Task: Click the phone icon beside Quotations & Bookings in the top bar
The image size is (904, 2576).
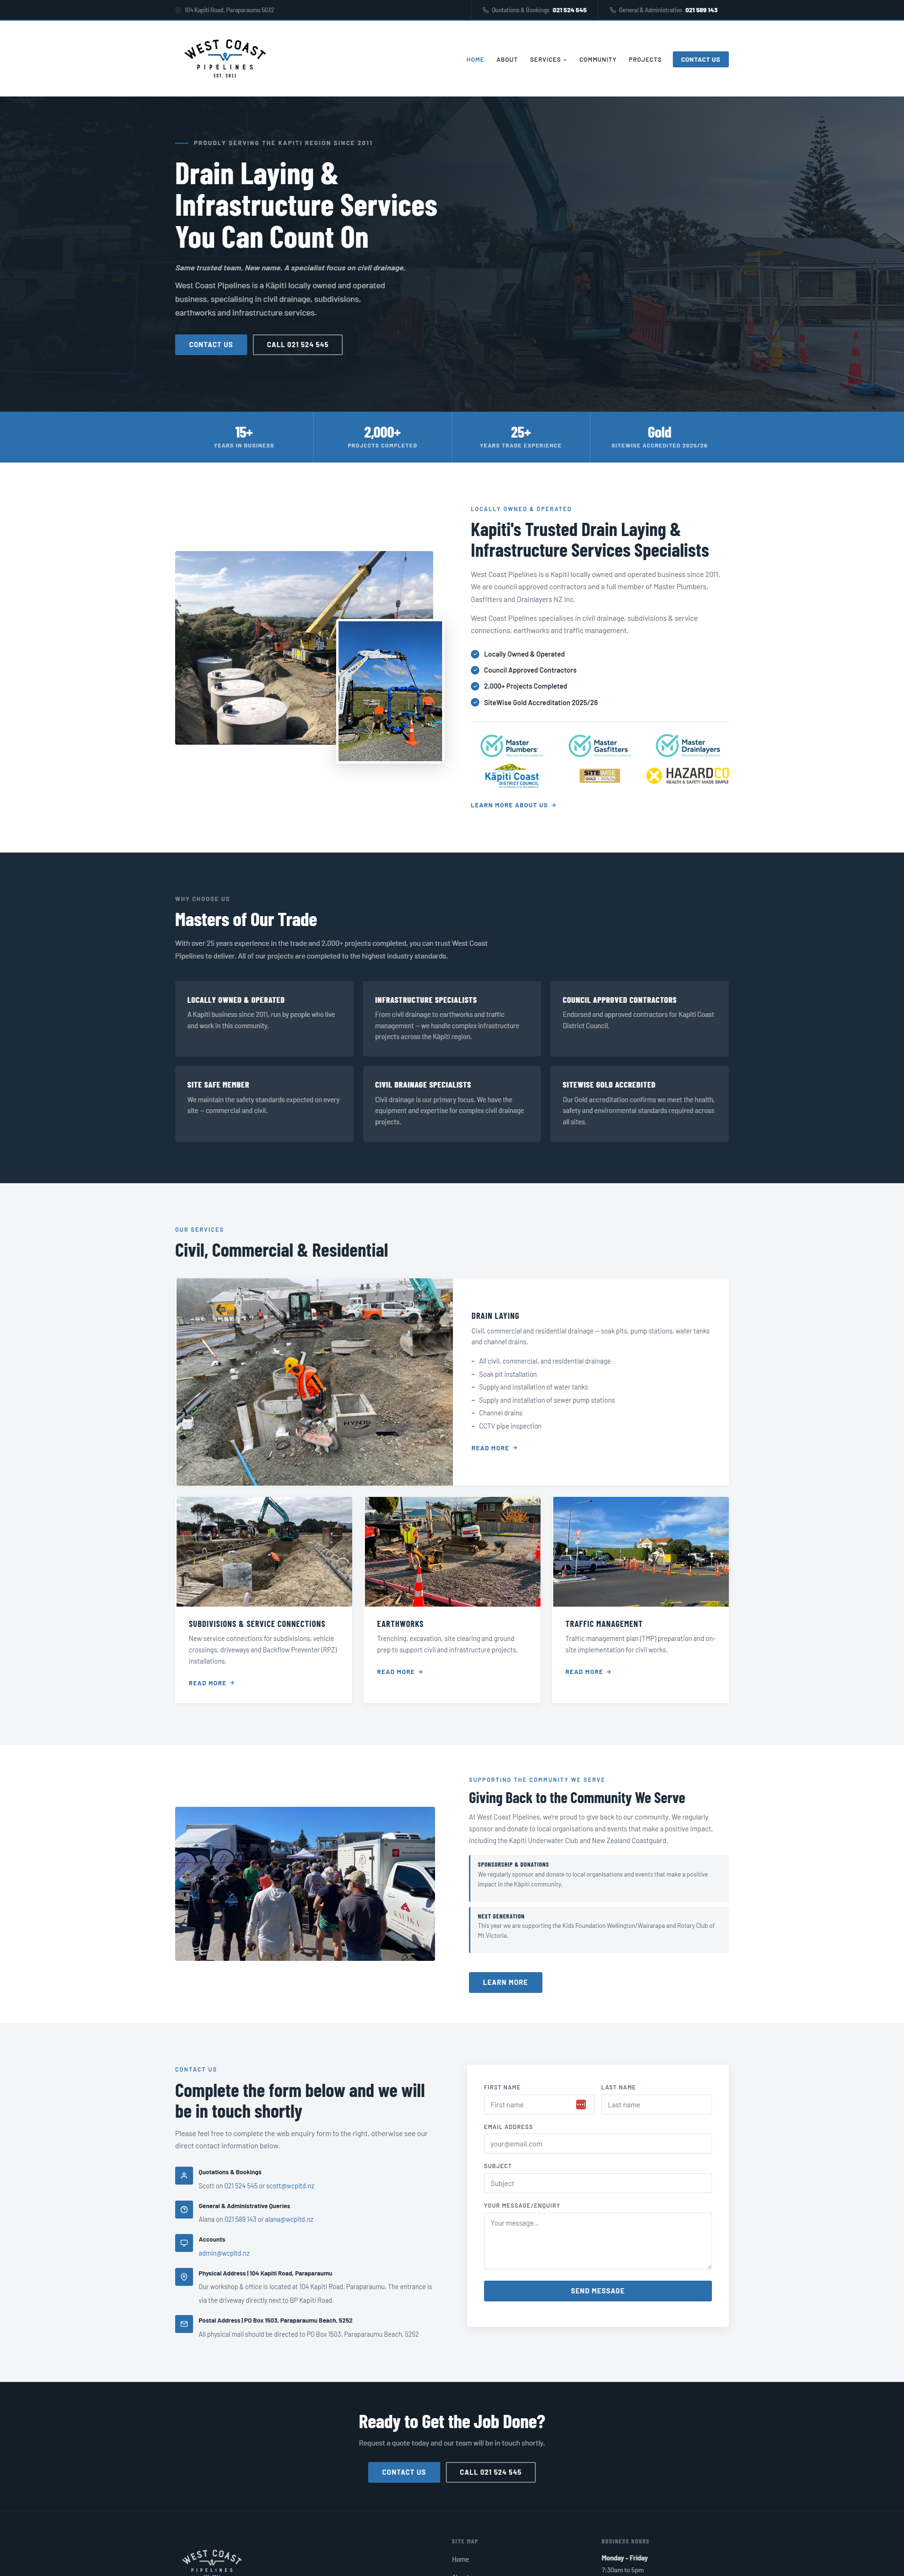Action: (x=485, y=10)
